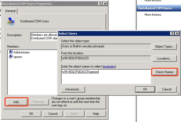Click help icon in Properties title bar
This screenshot has height=122, width=181.
[100, 4]
